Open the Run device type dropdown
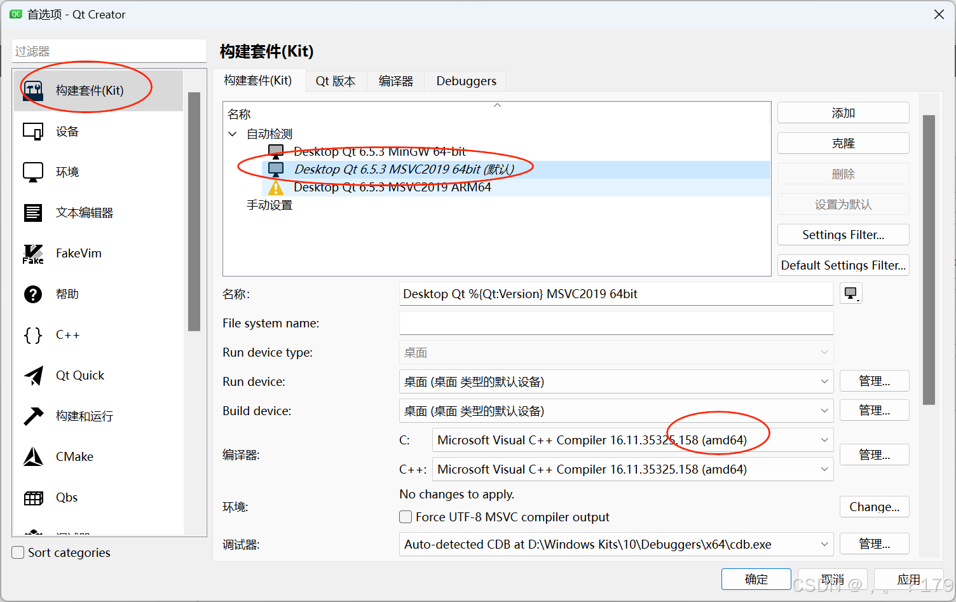 [x=616, y=352]
